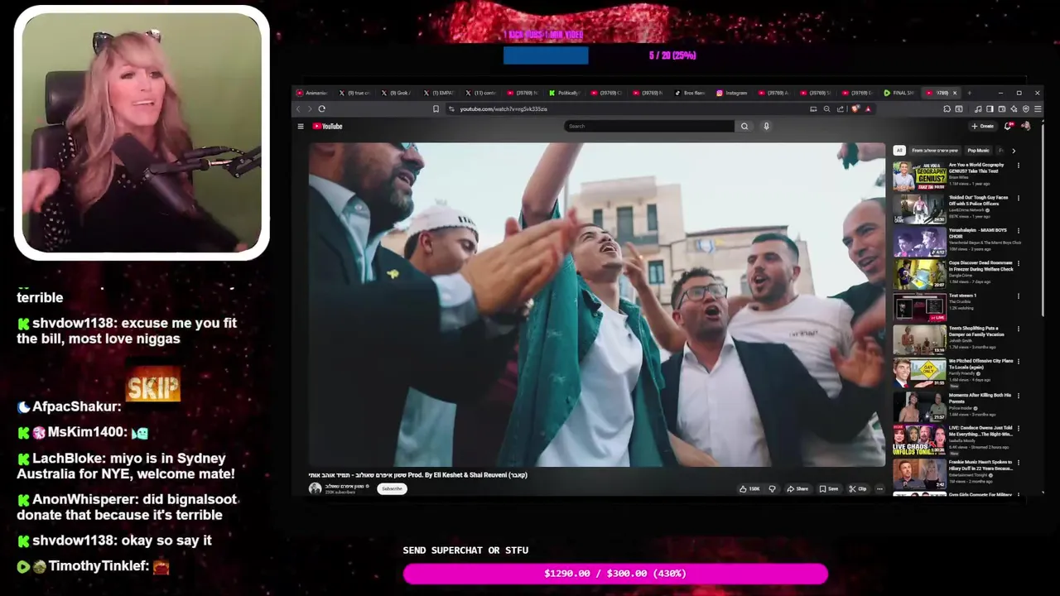The width and height of the screenshot is (1060, 596).
Task: Click the streamer webcam overlay
Action: click(x=142, y=132)
